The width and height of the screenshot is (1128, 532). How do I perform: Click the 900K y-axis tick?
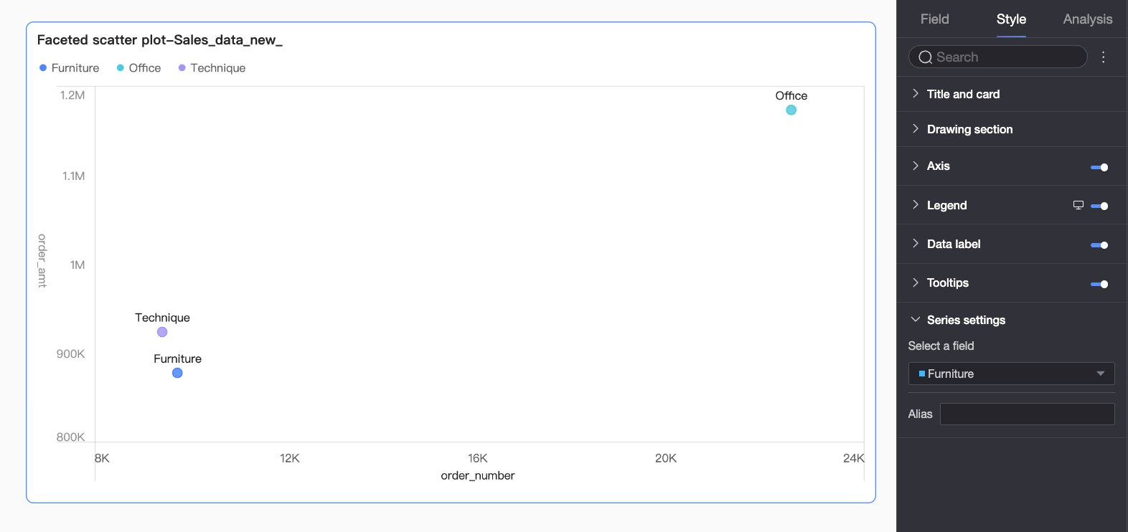[x=71, y=353]
